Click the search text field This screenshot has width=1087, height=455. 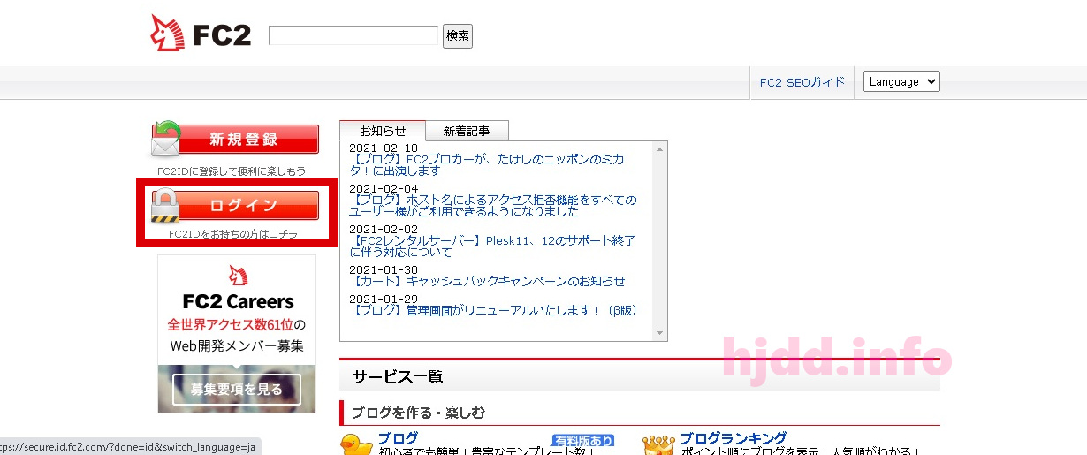coord(353,35)
